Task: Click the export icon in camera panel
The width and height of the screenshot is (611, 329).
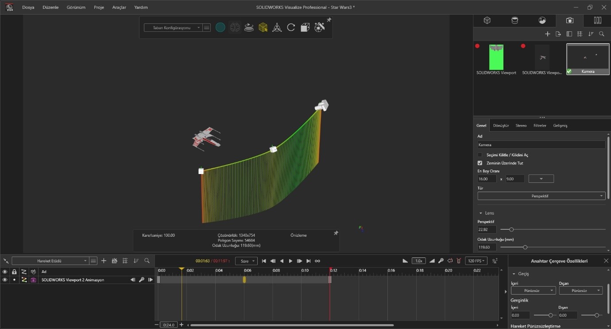Action: tap(558, 34)
